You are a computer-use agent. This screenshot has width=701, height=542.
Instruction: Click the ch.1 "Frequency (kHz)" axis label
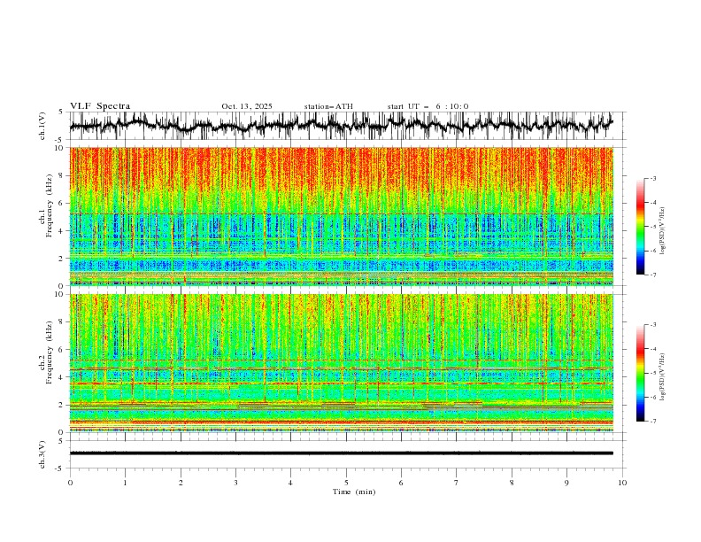(50, 205)
